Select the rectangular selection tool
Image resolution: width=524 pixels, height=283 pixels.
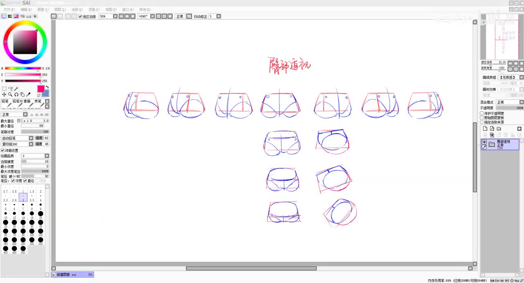coord(4,89)
